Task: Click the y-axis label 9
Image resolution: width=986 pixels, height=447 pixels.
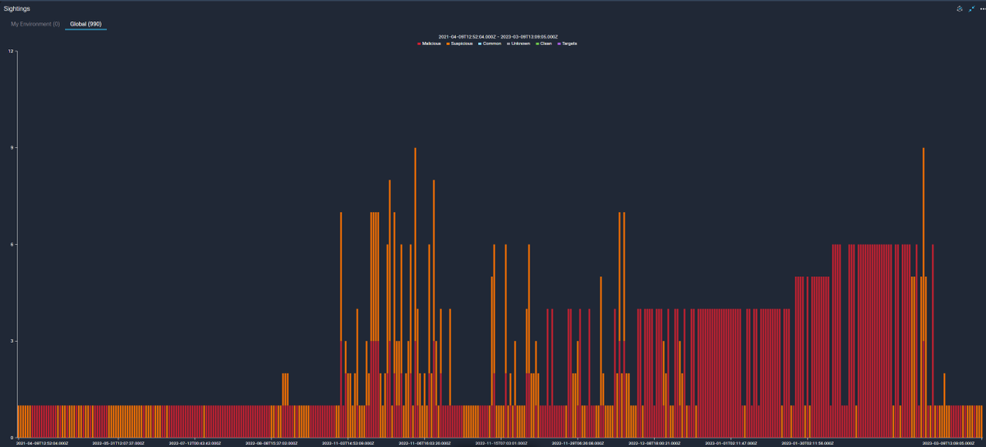Action: 11,148
